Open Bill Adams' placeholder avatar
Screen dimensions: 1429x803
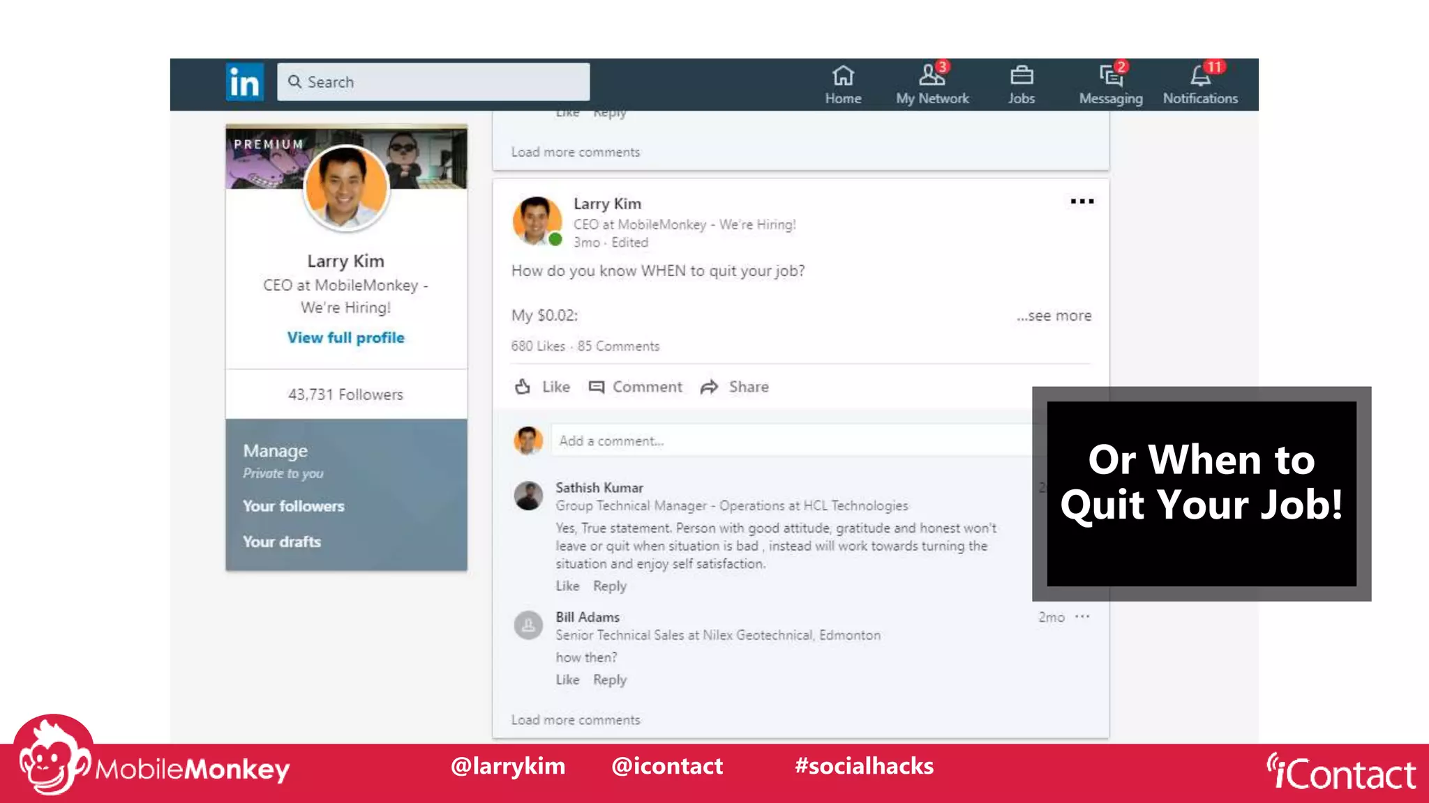coord(528,625)
